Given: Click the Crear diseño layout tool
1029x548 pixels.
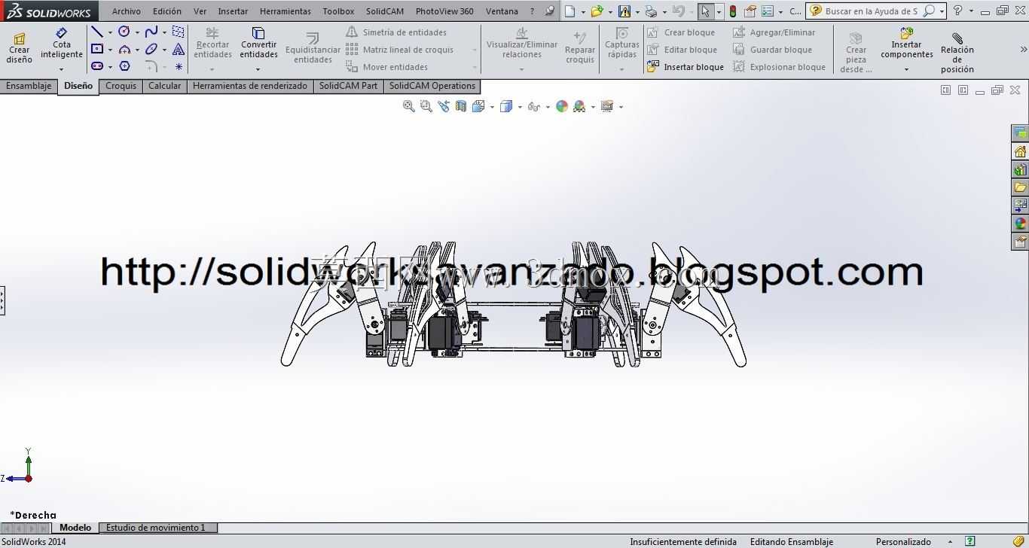Looking at the screenshot, I should point(20,49).
